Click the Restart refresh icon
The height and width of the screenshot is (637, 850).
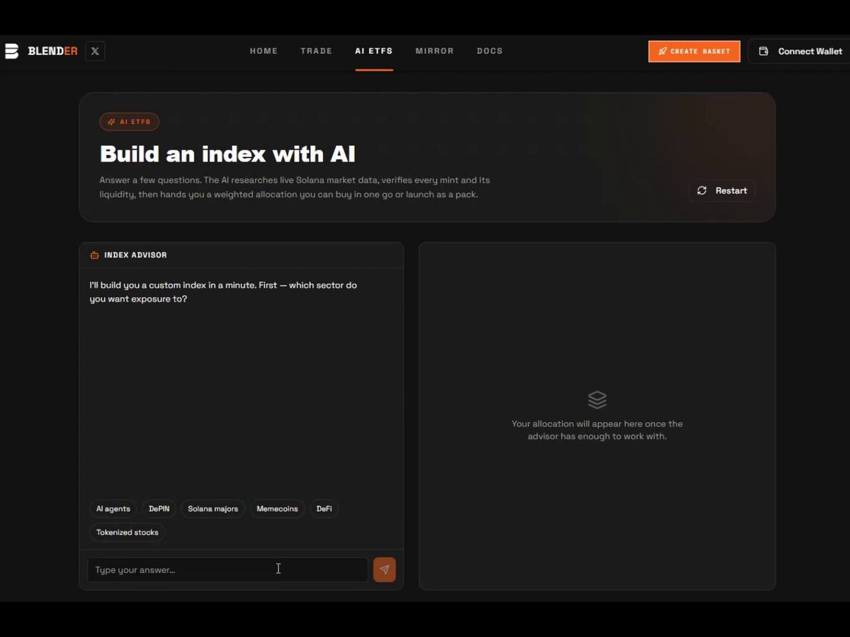tap(702, 190)
